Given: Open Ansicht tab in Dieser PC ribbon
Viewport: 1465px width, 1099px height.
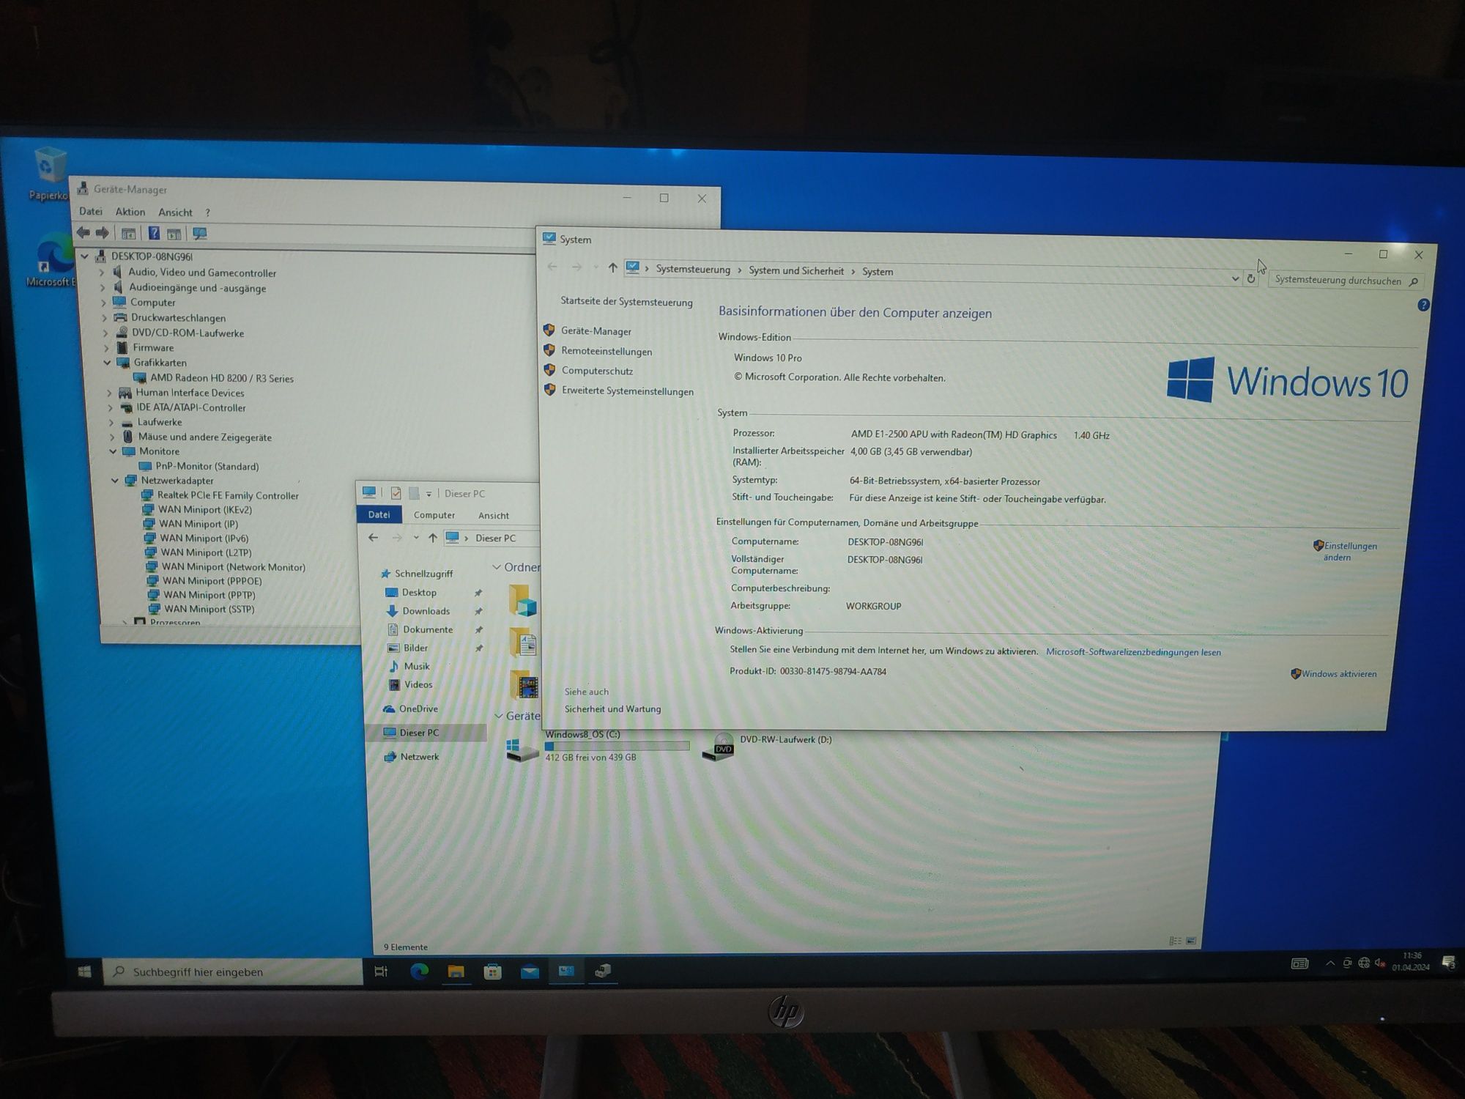Looking at the screenshot, I should [494, 516].
